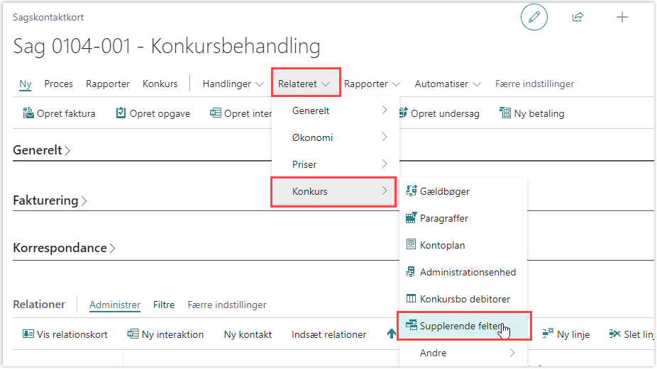Screen dimensions: 657x369
Task: Expand the Andre submenu
Action: pyautogui.click(x=463, y=353)
